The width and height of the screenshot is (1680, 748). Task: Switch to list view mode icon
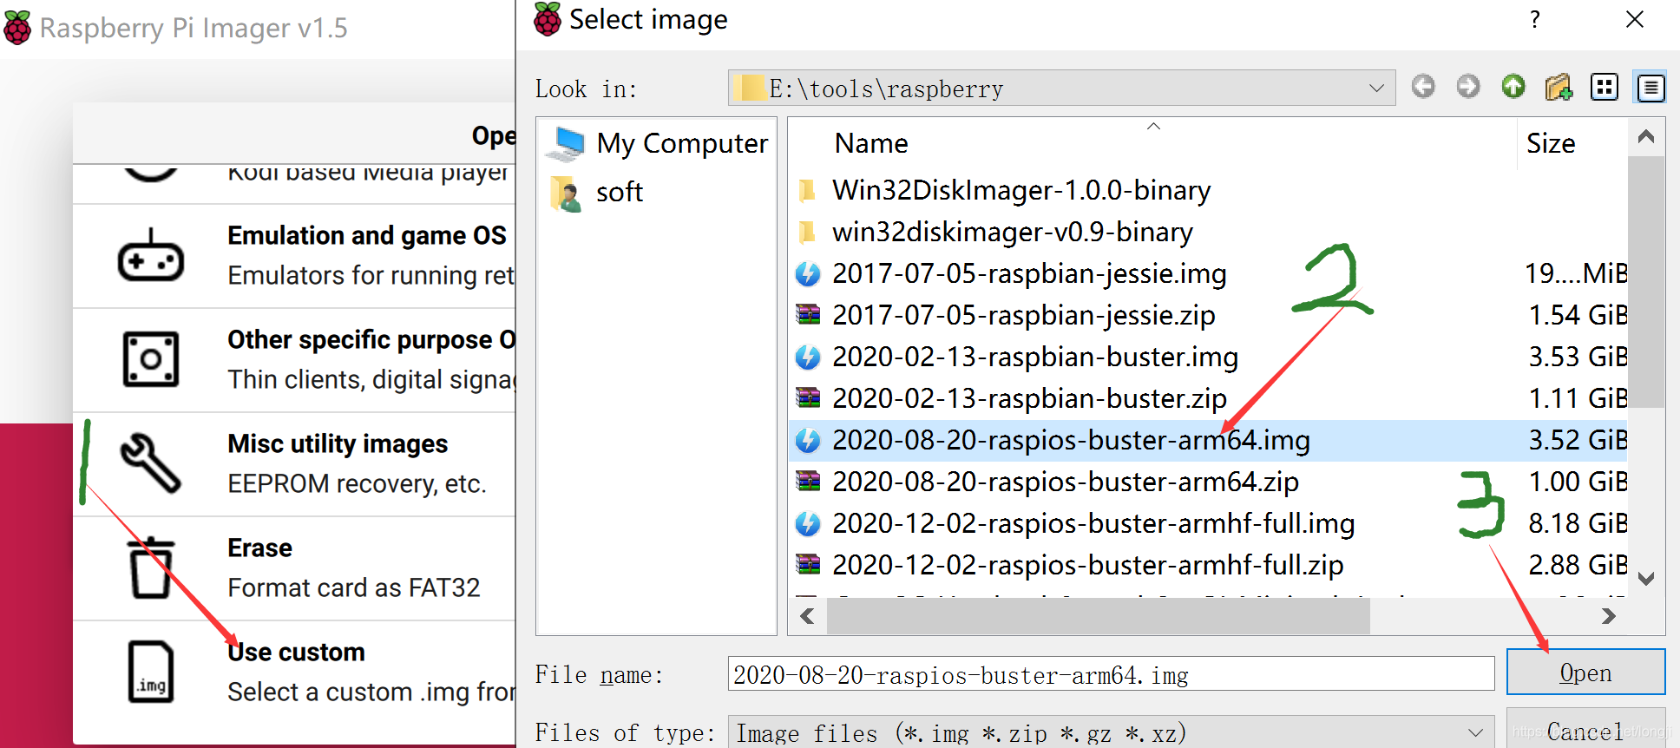coord(1605,87)
